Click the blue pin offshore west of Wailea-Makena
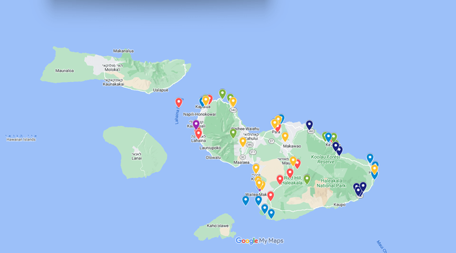Screen dimensions: 456x253 (246, 200)
